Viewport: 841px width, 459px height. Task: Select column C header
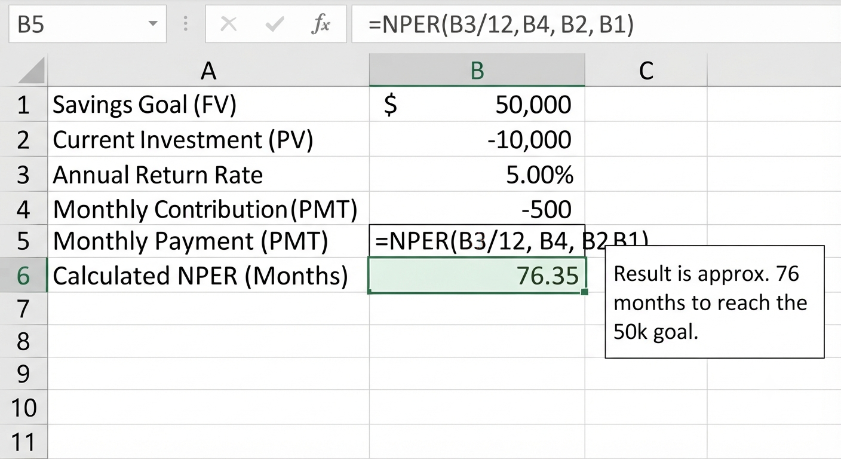click(x=646, y=71)
